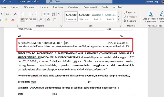Apply the Normale style
The image size is (164, 97).
71,17
